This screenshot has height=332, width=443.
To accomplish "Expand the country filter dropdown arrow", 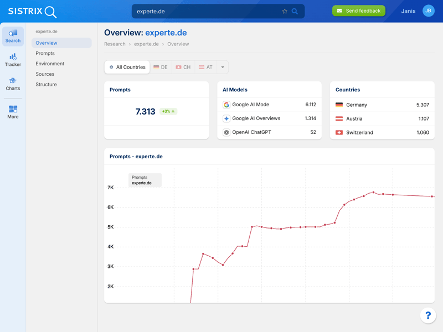I will pyautogui.click(x=223, y=68).
